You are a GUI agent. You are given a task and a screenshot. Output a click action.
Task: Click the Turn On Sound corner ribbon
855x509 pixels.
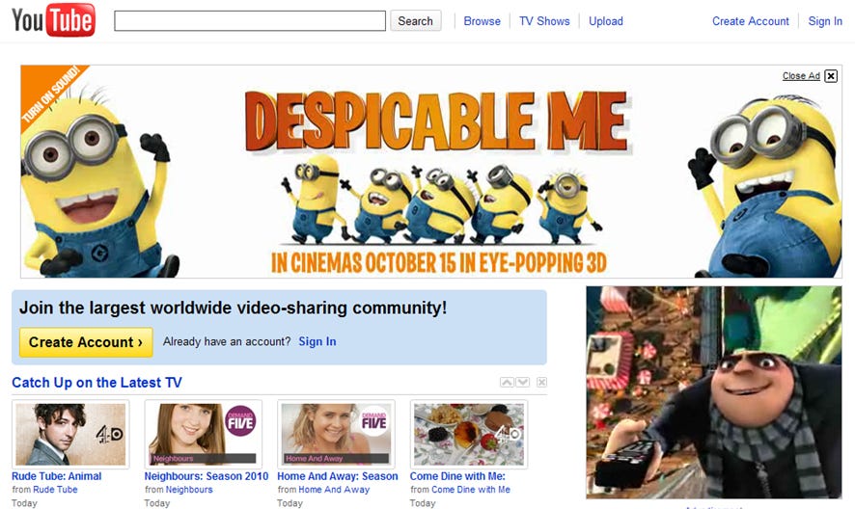(x=50, y=94)
